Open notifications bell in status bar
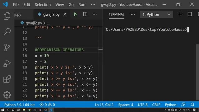 192,105
